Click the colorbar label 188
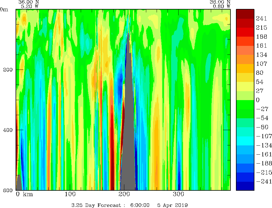 261,36
